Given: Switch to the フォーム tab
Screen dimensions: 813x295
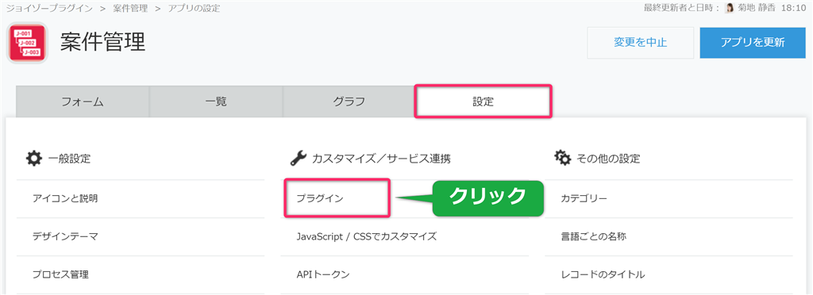Looking at the screenshot, I should click(x=83, y=102).
